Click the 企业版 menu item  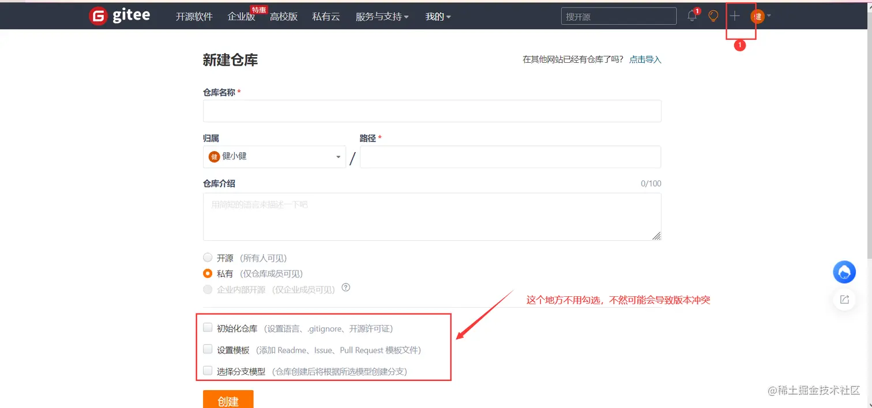241,17
